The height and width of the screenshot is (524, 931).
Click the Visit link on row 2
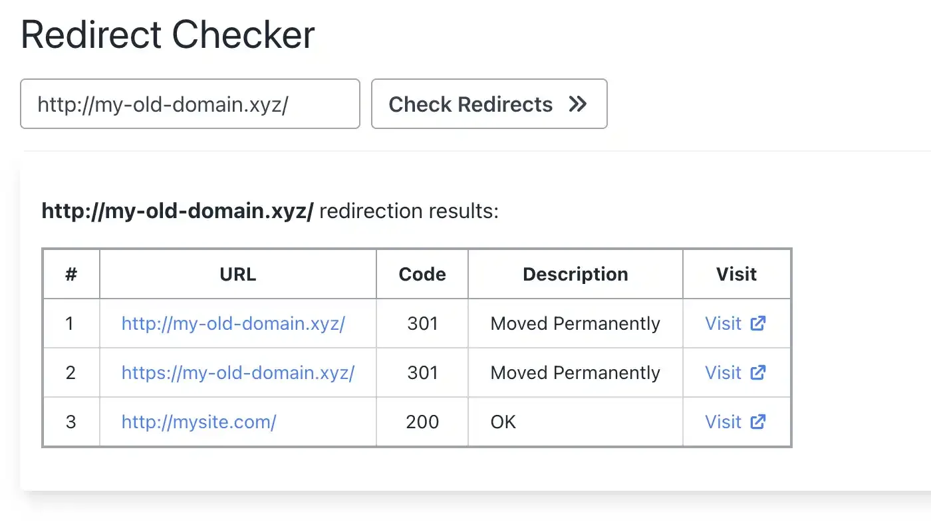pyautogui.click(x=723, y=372)
